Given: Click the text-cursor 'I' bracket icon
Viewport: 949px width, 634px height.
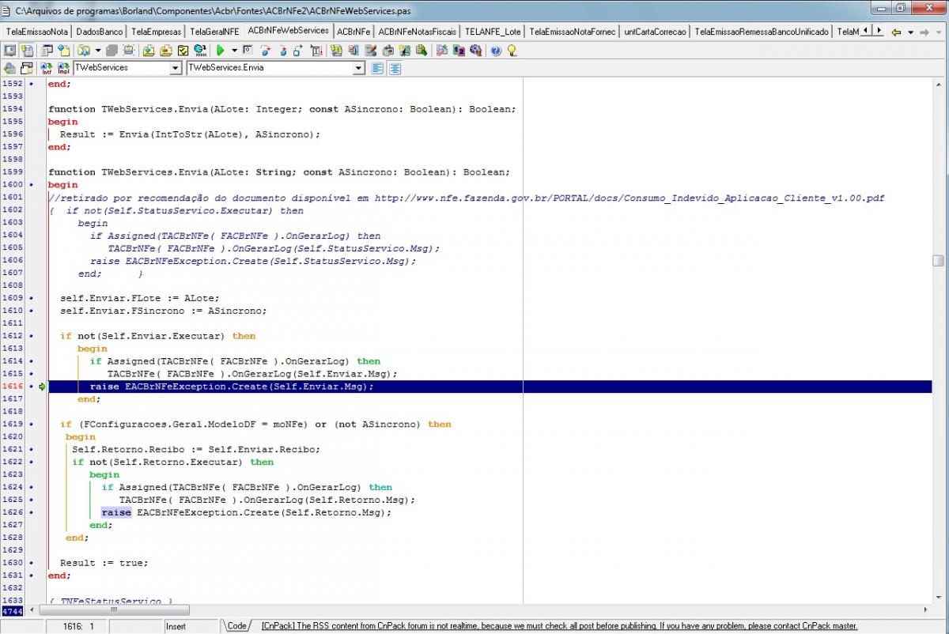Looking at the screenshot, I should tap(316, 50).
